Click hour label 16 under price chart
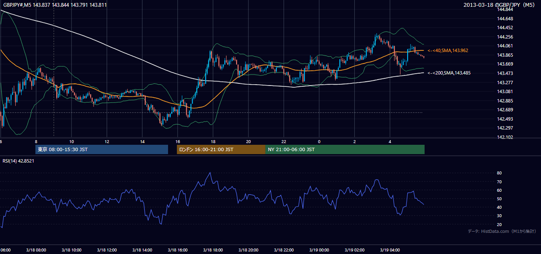Image resolution: width=541 pixels, height=254 pixels. 178,142
